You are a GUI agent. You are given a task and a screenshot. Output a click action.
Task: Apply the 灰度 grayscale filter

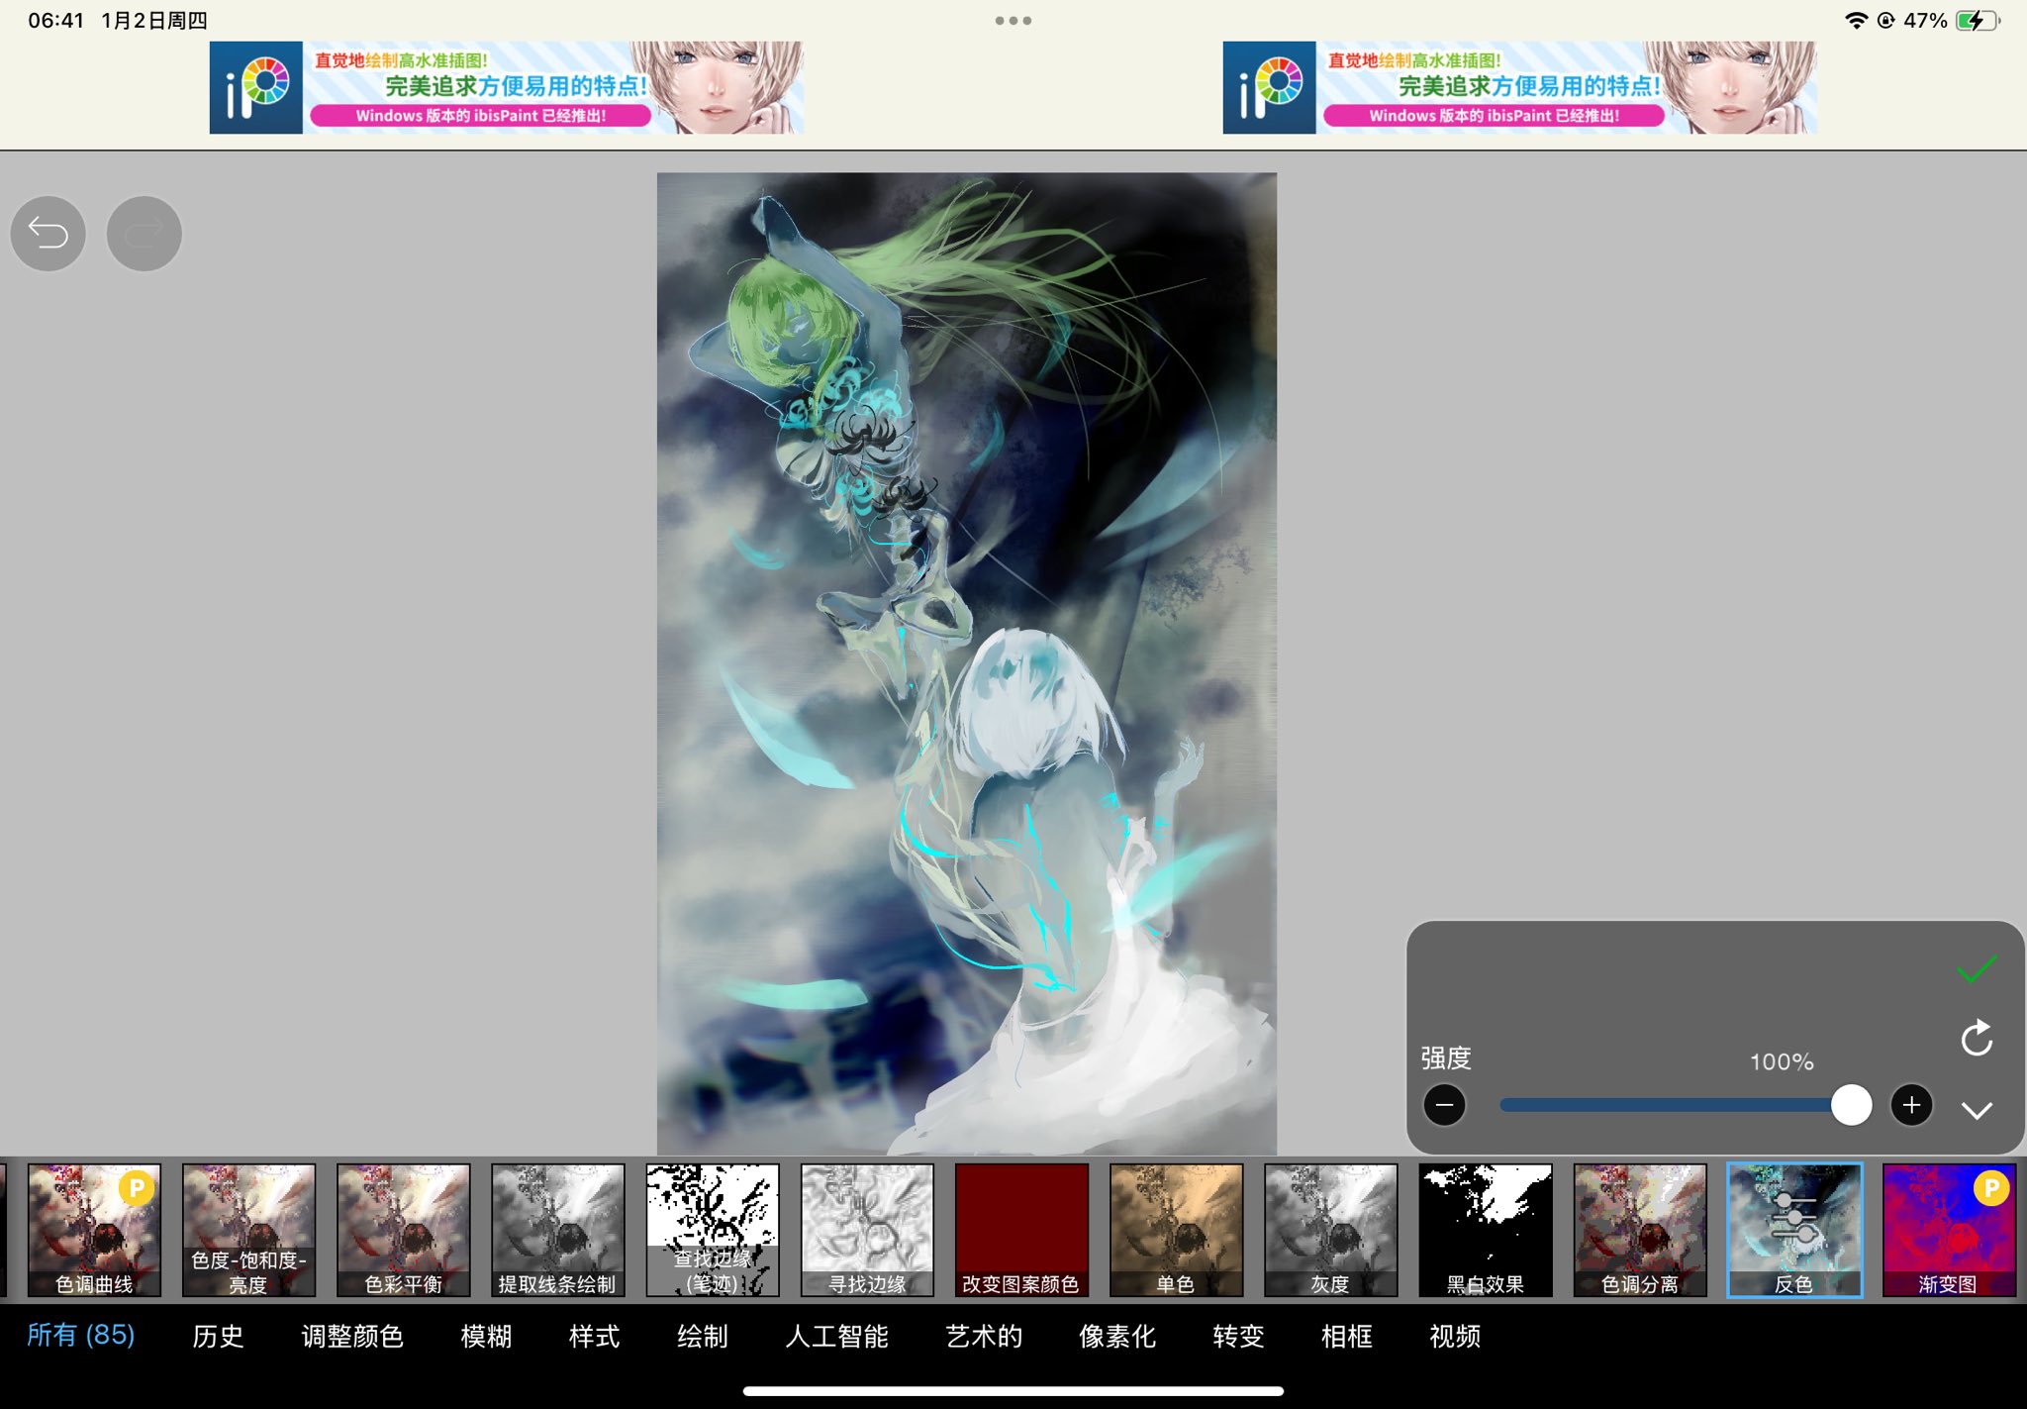tap(1330, 1229)
